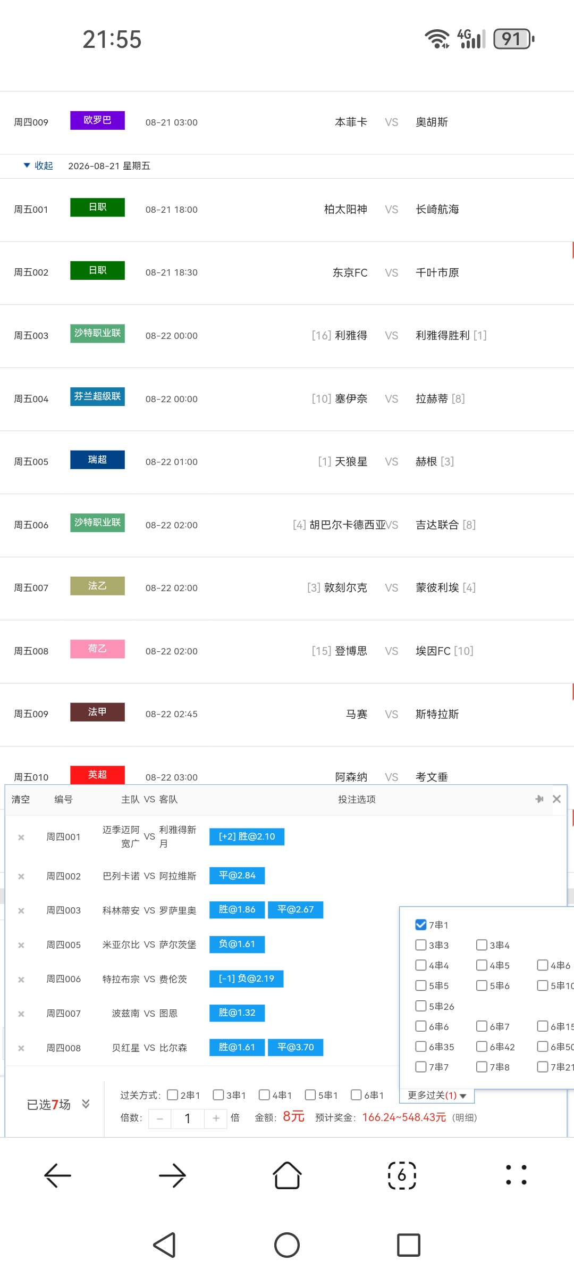The image size is (574, 1277).
Task: Enable the 3串1 pass type
Action: point(218,1095)
